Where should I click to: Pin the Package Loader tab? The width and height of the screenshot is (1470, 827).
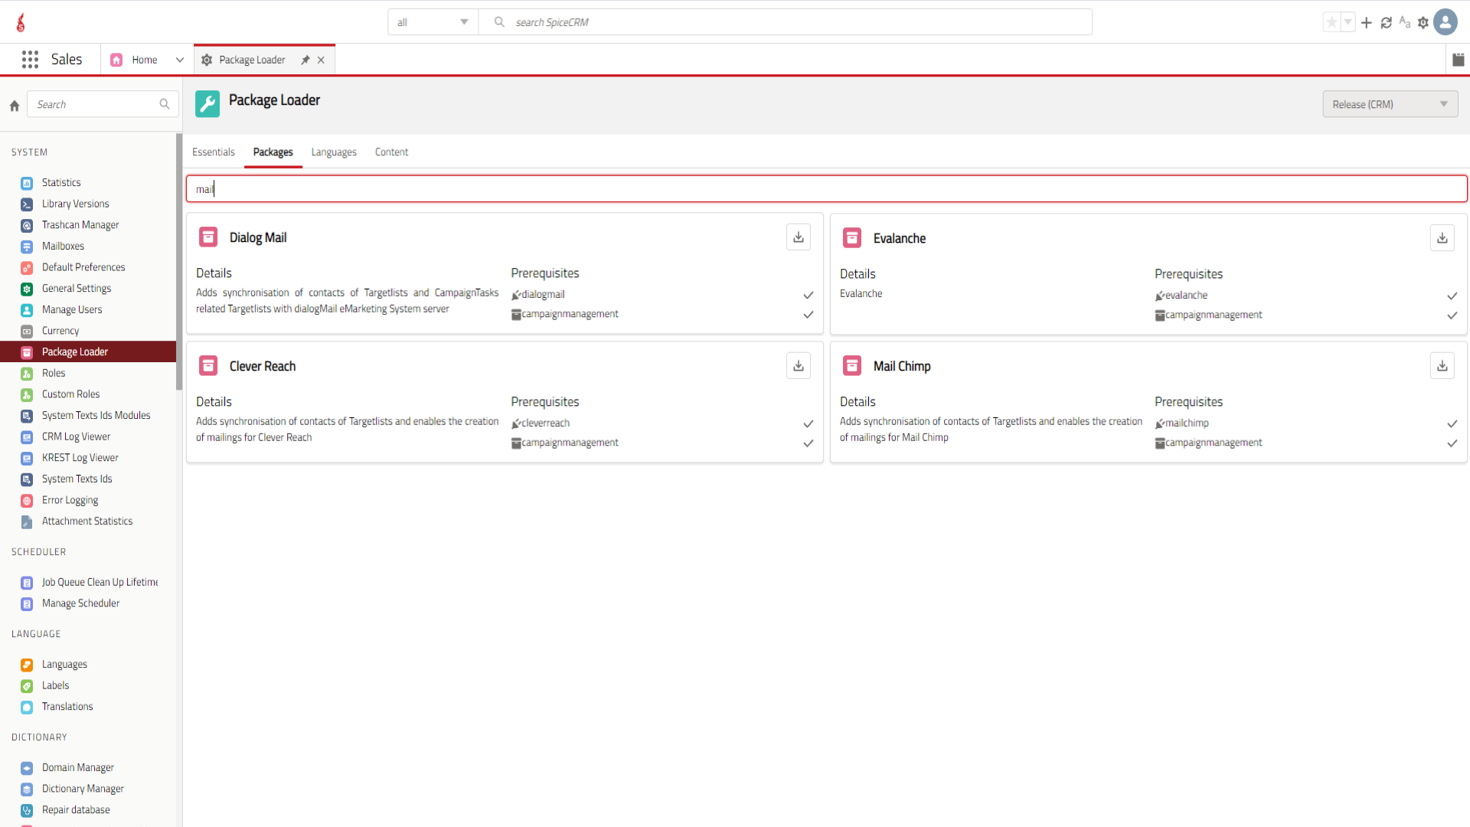tap(305, 60)
